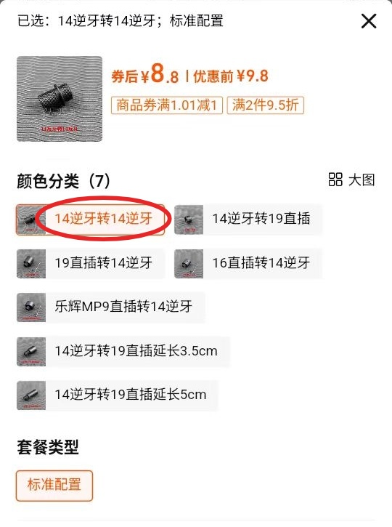Choose the 19直插转14逆牙 variant
Image resolution: width=392 pixels, height=527 pixels.
click(x=91, y=263)
